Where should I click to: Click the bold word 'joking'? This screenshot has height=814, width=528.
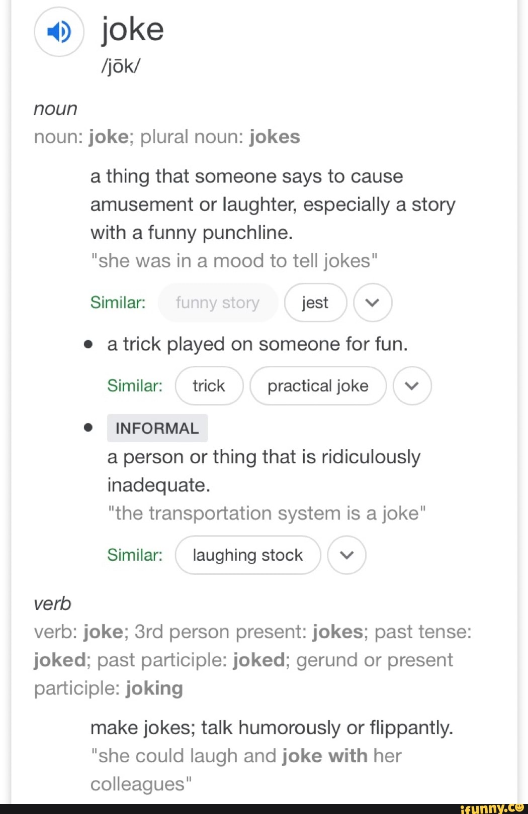tap(154, 688)
